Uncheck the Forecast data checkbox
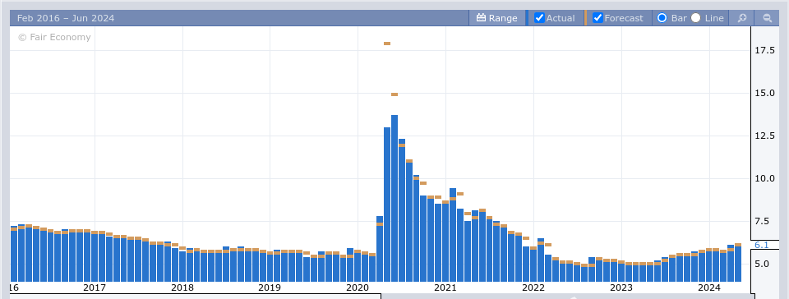This screenshot has width=789, height=299. (598, 18)
